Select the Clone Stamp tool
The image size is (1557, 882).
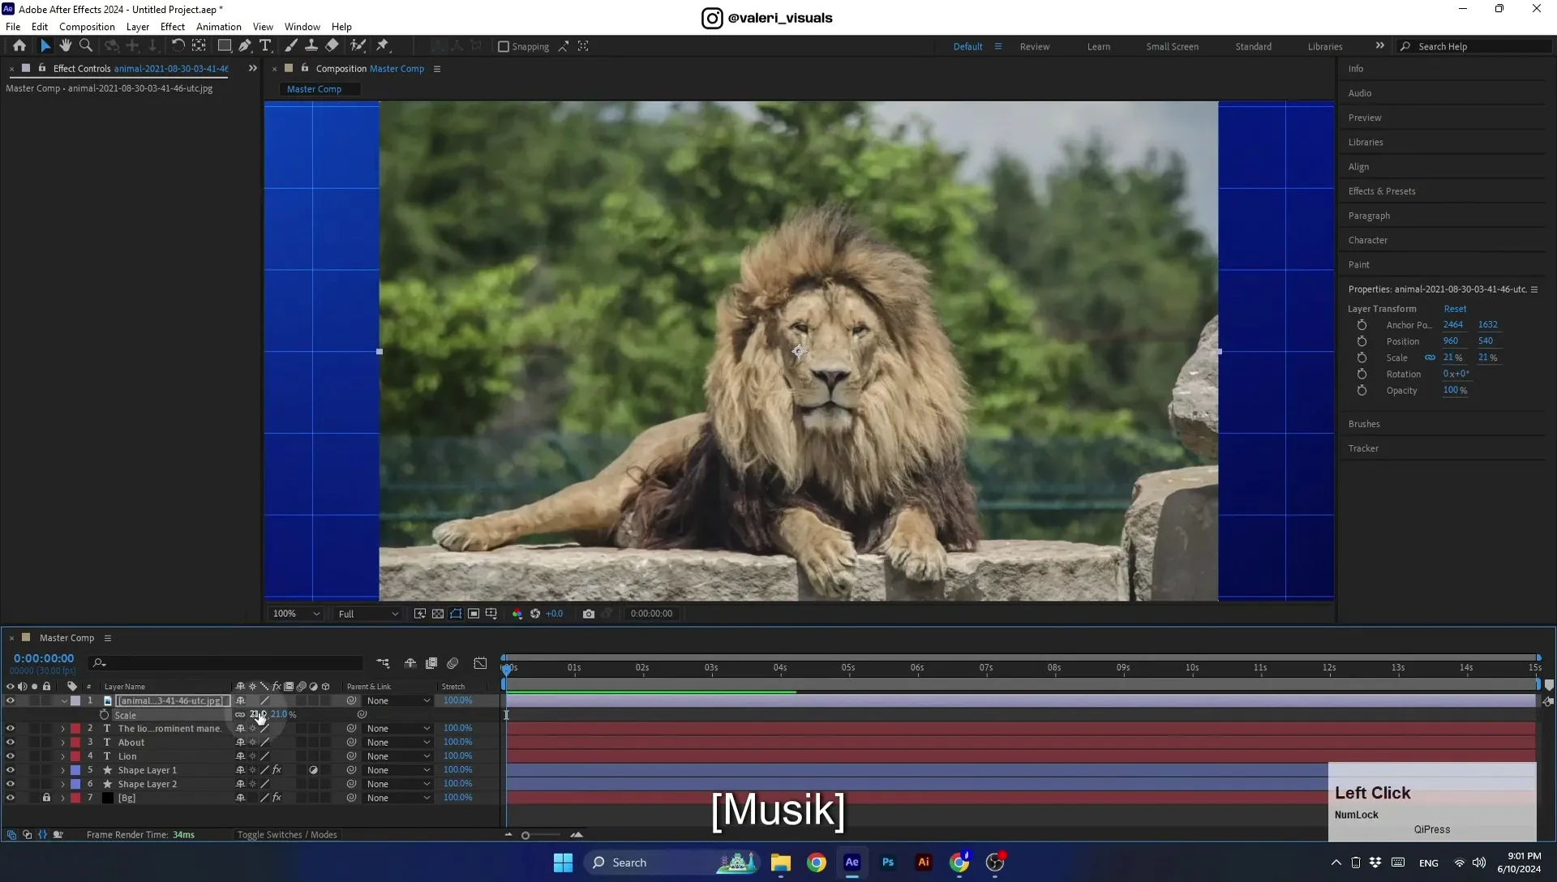click(x=311, y=46)
